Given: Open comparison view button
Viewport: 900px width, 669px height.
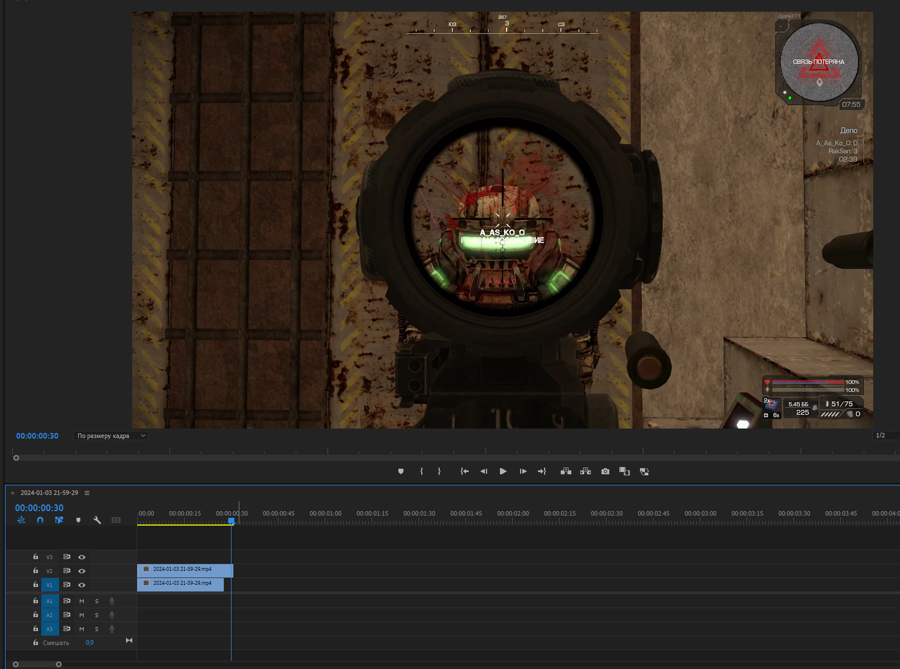Looking at the screenshot, I should click(x=625, y=471).
